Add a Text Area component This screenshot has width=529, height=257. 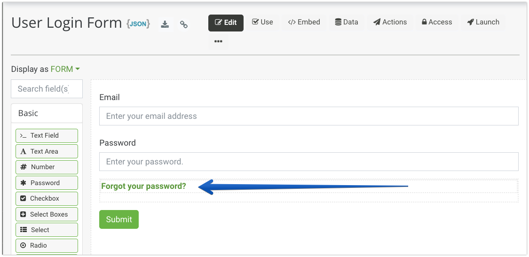47,151
